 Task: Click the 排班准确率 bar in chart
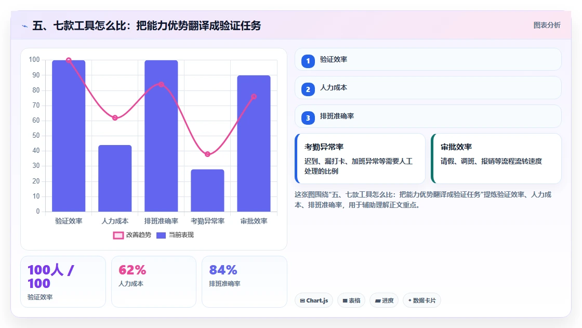(x=161, y=136)
